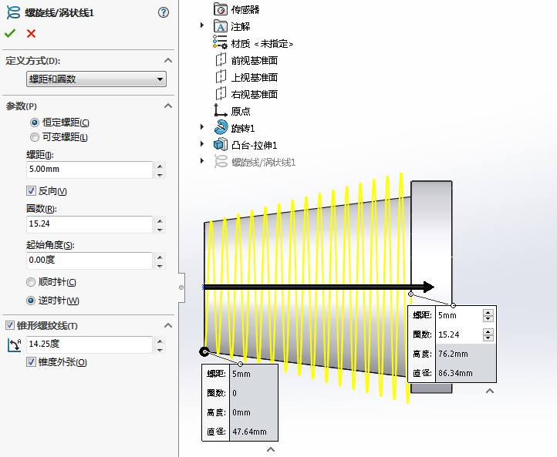Open the help question mark icon
The height and width of the screenshot is (457, 557).
[x=163, y=13]
